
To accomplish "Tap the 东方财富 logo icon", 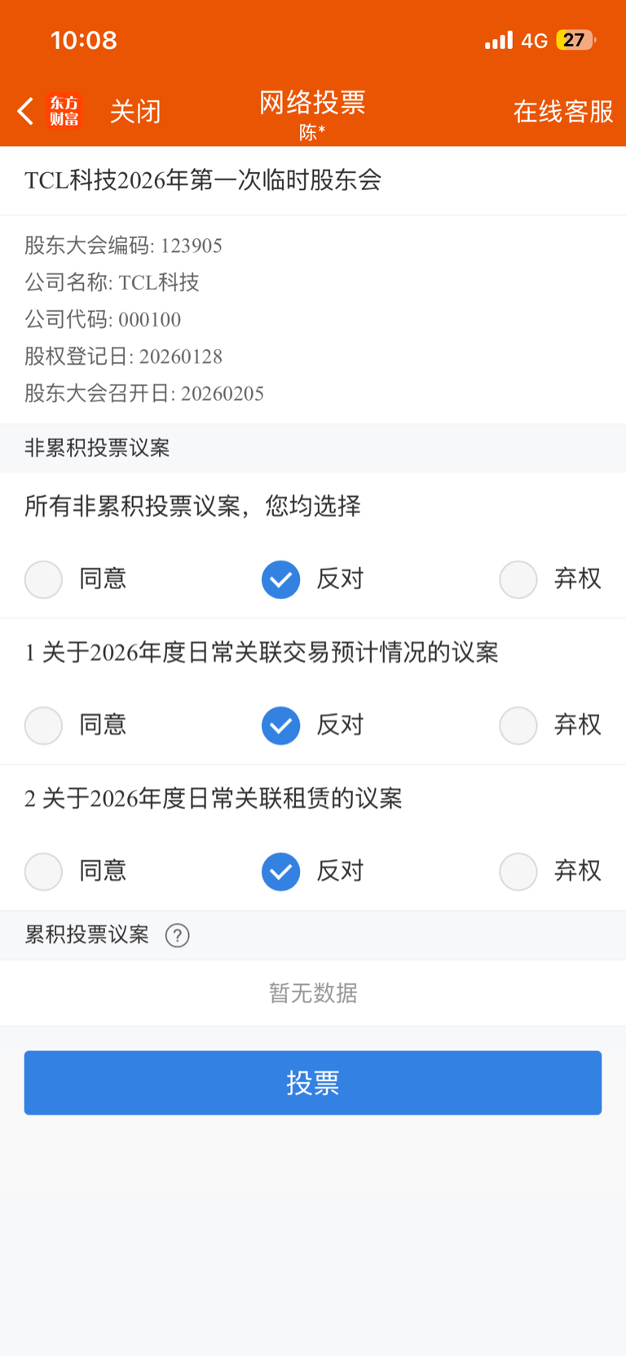I will [x=64, y=111].
